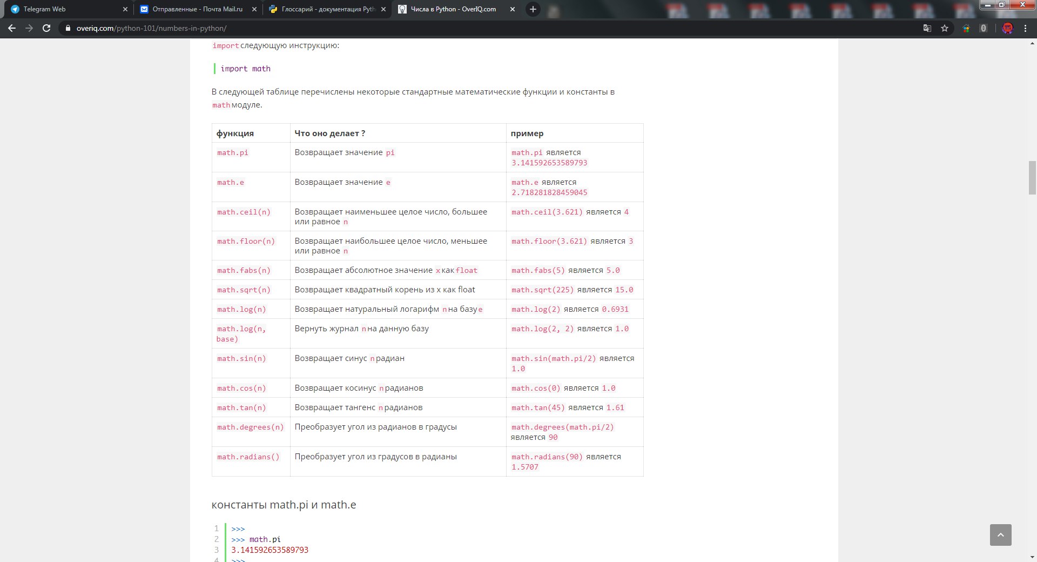Open a new browser tab
Screen dimensions: 1037x562
tap(533, 9)
